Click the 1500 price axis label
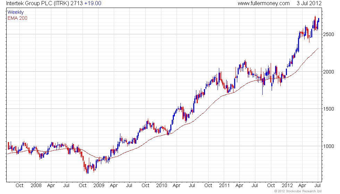Screen dimensions: 340x194 coord(329,109)
